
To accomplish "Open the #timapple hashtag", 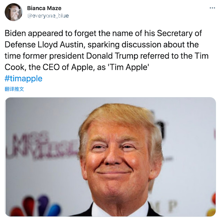I will click(24, 78).
